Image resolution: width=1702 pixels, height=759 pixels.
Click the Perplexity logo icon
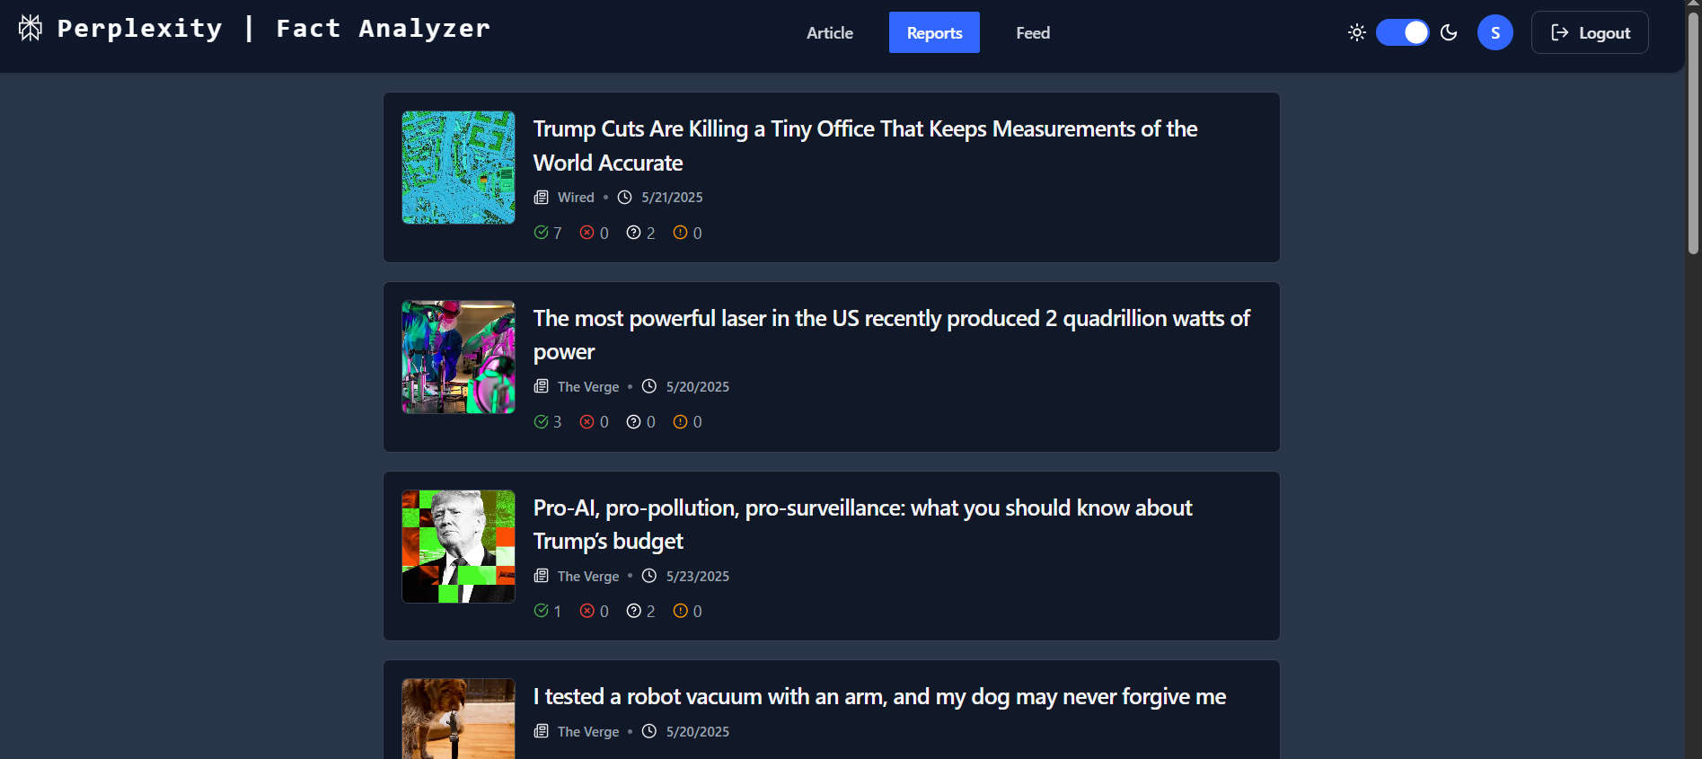coord(31,28)
